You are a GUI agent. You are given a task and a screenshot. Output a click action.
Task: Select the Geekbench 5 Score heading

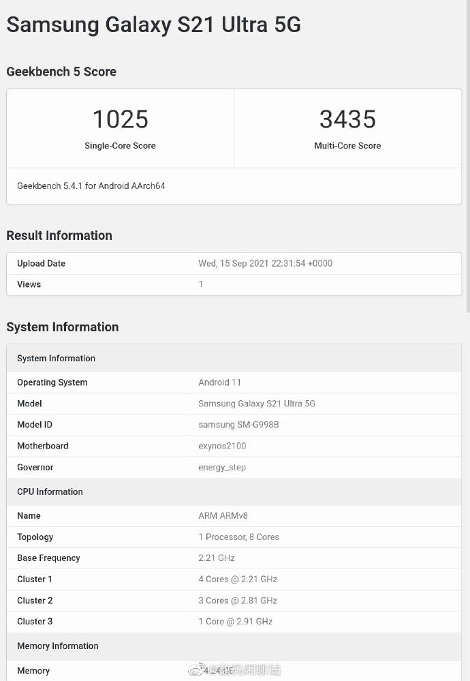click(x=61, y=72)
